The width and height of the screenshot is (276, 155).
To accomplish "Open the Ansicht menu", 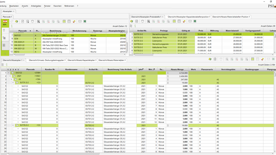I will pos(25,6).
